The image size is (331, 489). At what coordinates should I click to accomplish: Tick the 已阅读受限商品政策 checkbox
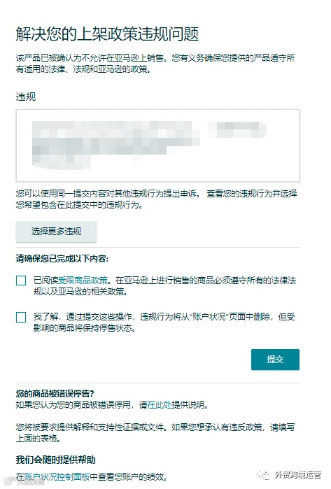[x=21, y=281]
